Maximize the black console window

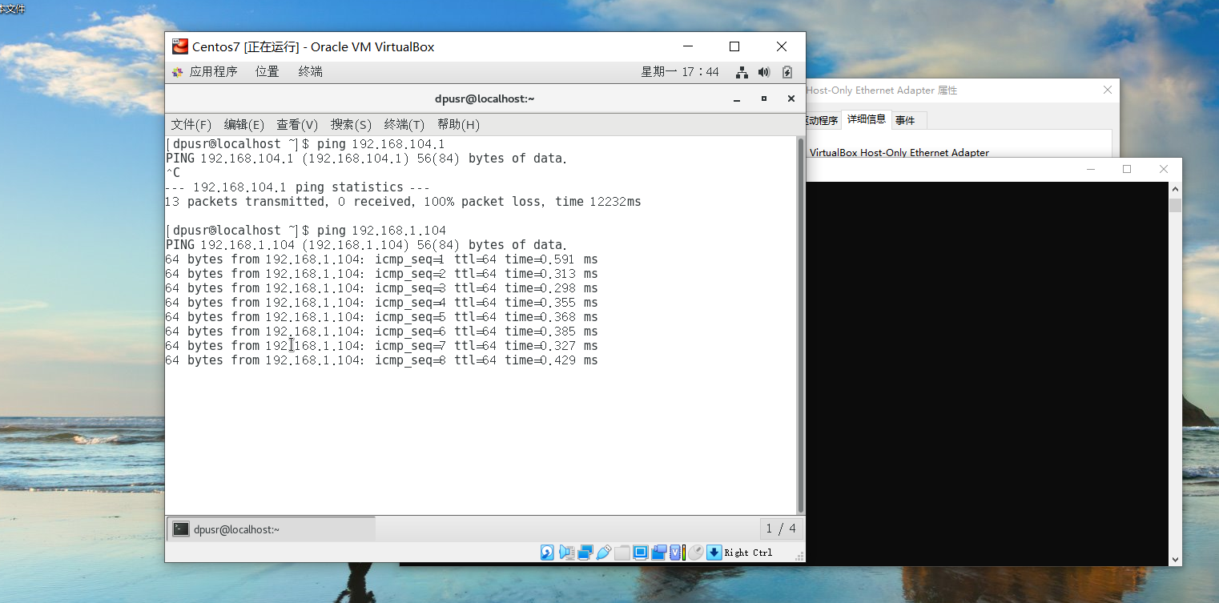(x=1127, y=169)
